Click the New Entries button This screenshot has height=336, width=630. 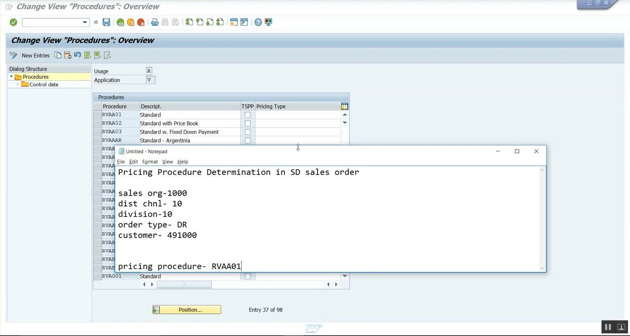click(x=35, y=56)
